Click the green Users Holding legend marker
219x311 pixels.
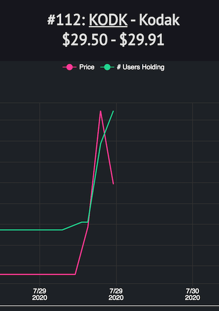pyautogui.click(x=107, y=67)
